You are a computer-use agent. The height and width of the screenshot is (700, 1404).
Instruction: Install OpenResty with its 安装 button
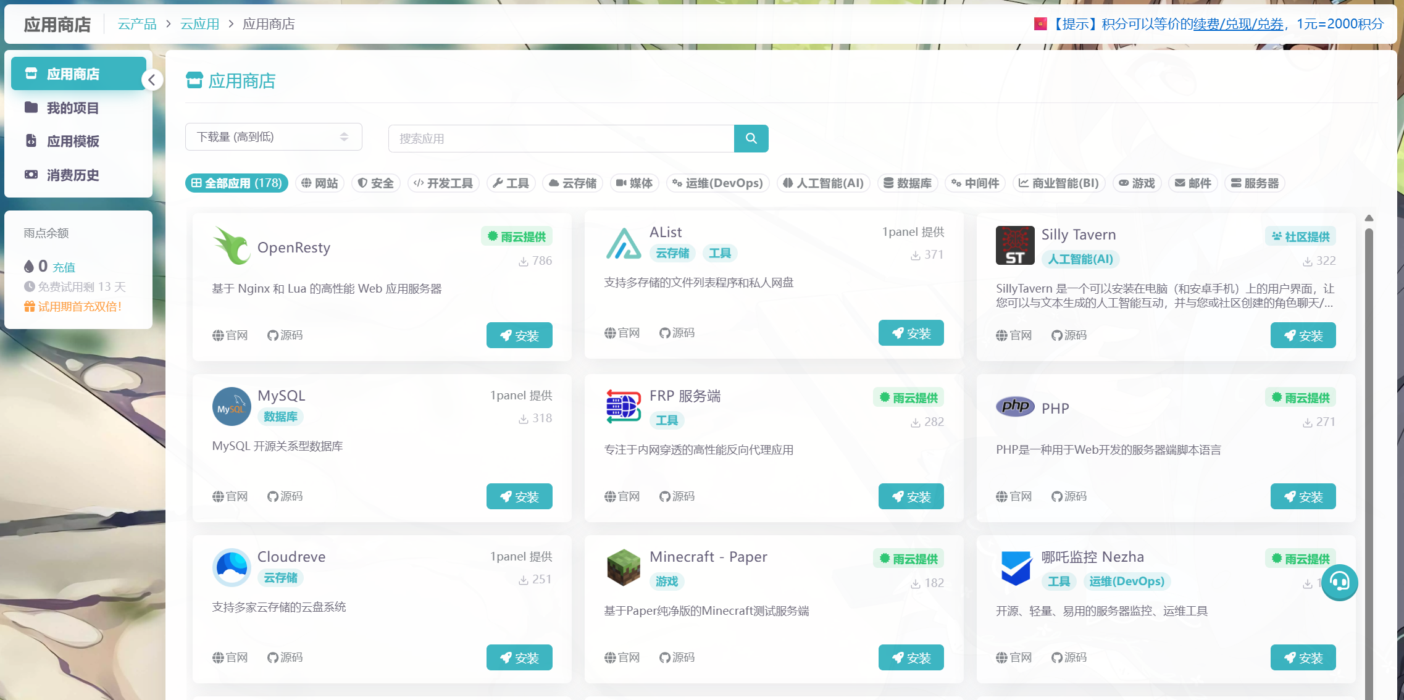tap(519, 335)
